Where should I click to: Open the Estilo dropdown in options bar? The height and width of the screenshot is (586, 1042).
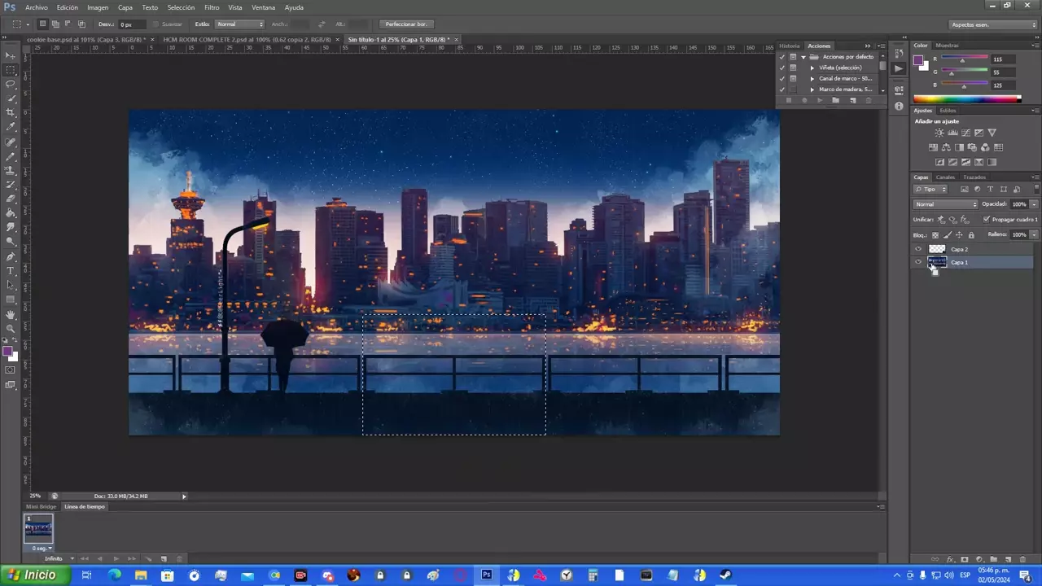tap(240, 24)
